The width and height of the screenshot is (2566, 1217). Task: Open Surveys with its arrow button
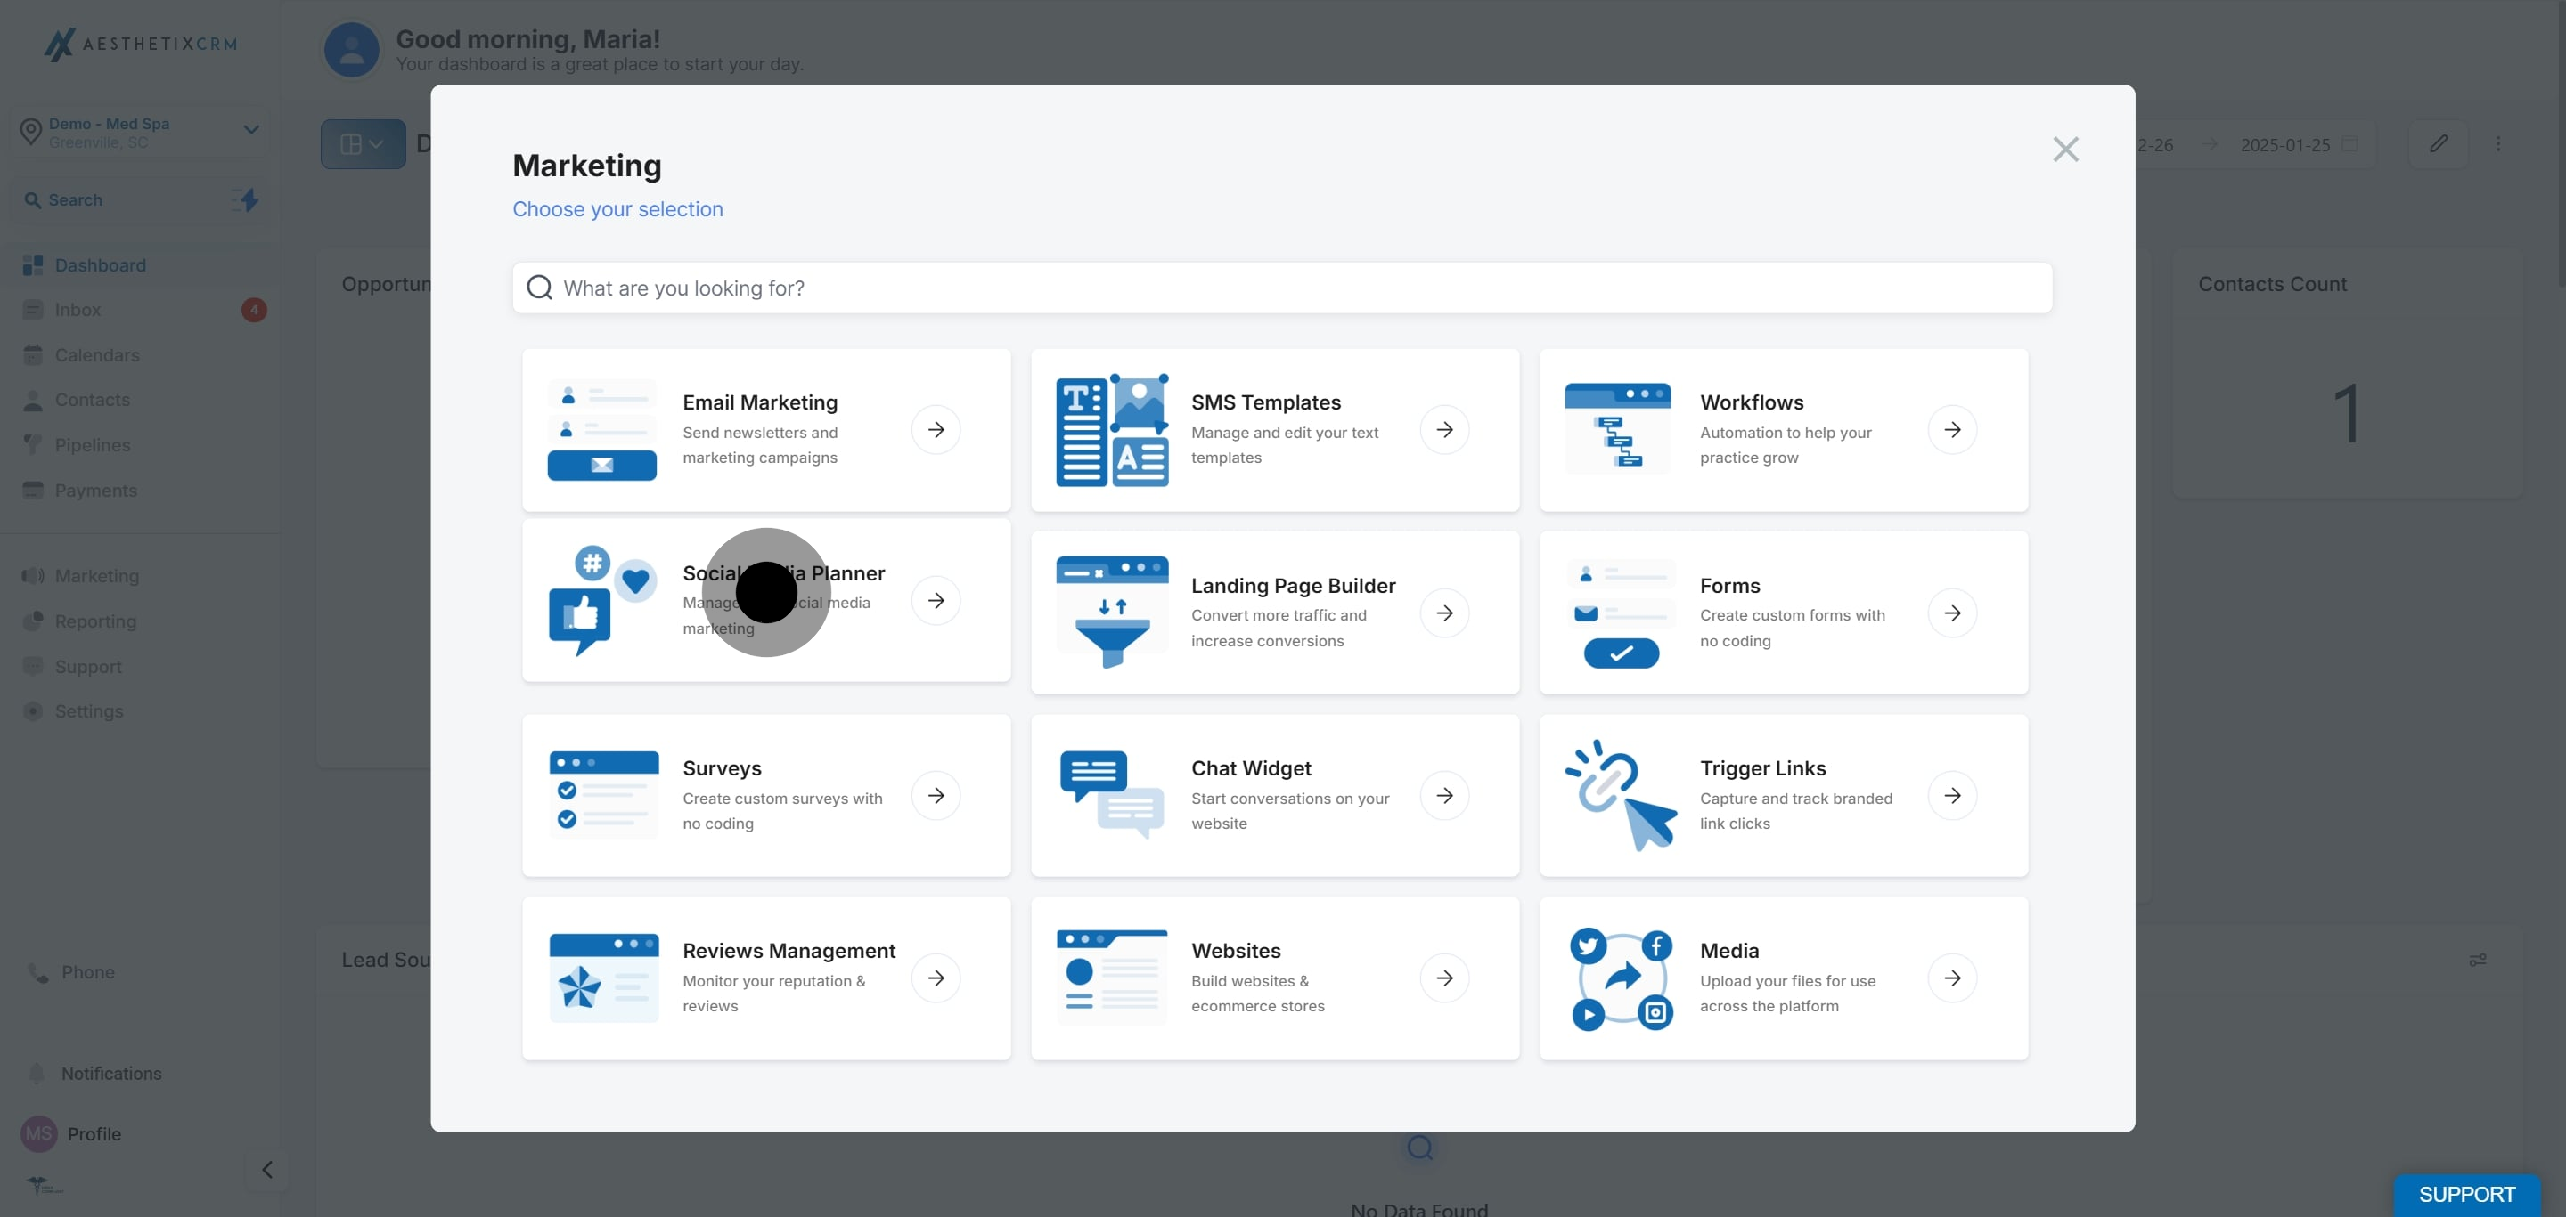[936, 795]
